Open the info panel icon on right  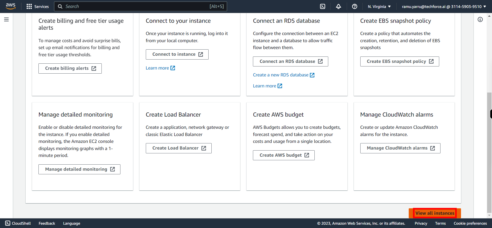[x=480, y=19]
